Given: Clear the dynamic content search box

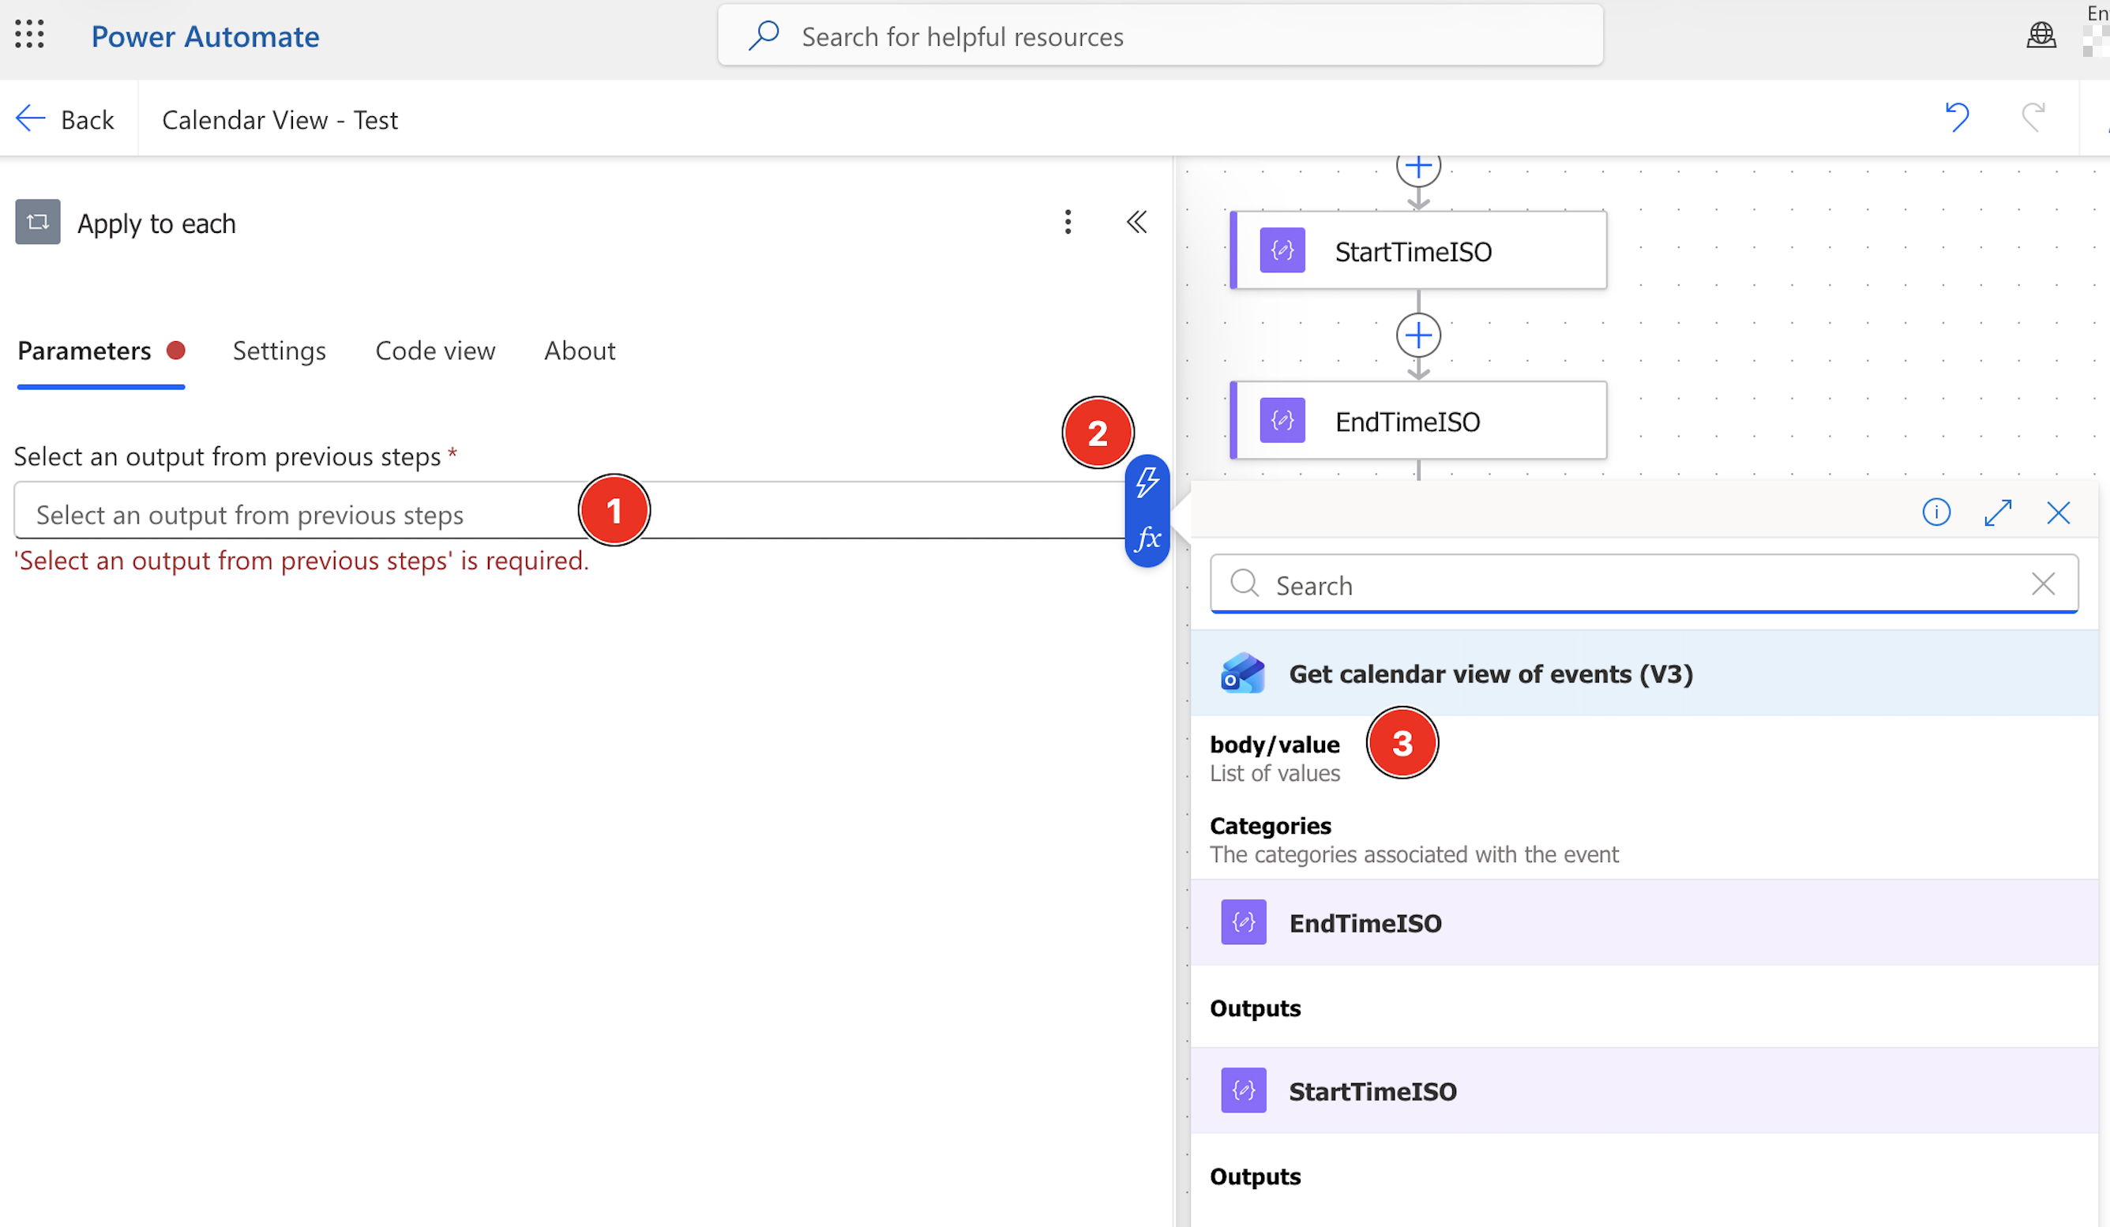Looking at the screenshot, I should tap(2044, 583).
